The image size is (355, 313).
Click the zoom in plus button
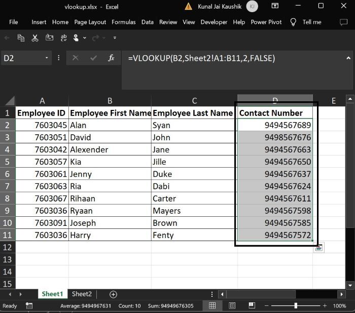pyautogui.click(x=325, y=306)
